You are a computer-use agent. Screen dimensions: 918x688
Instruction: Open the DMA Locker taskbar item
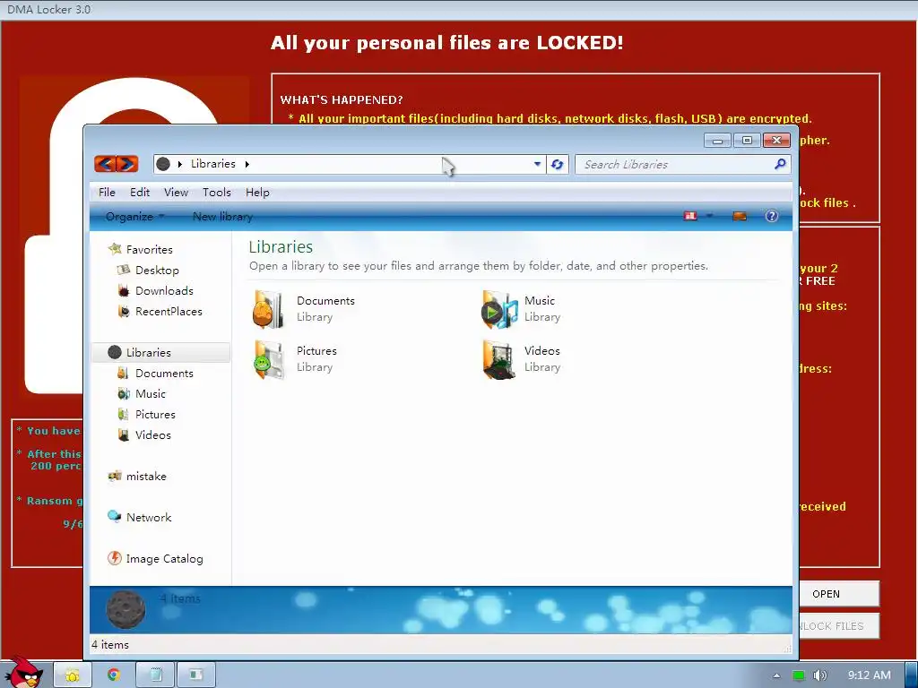(196, 675)
